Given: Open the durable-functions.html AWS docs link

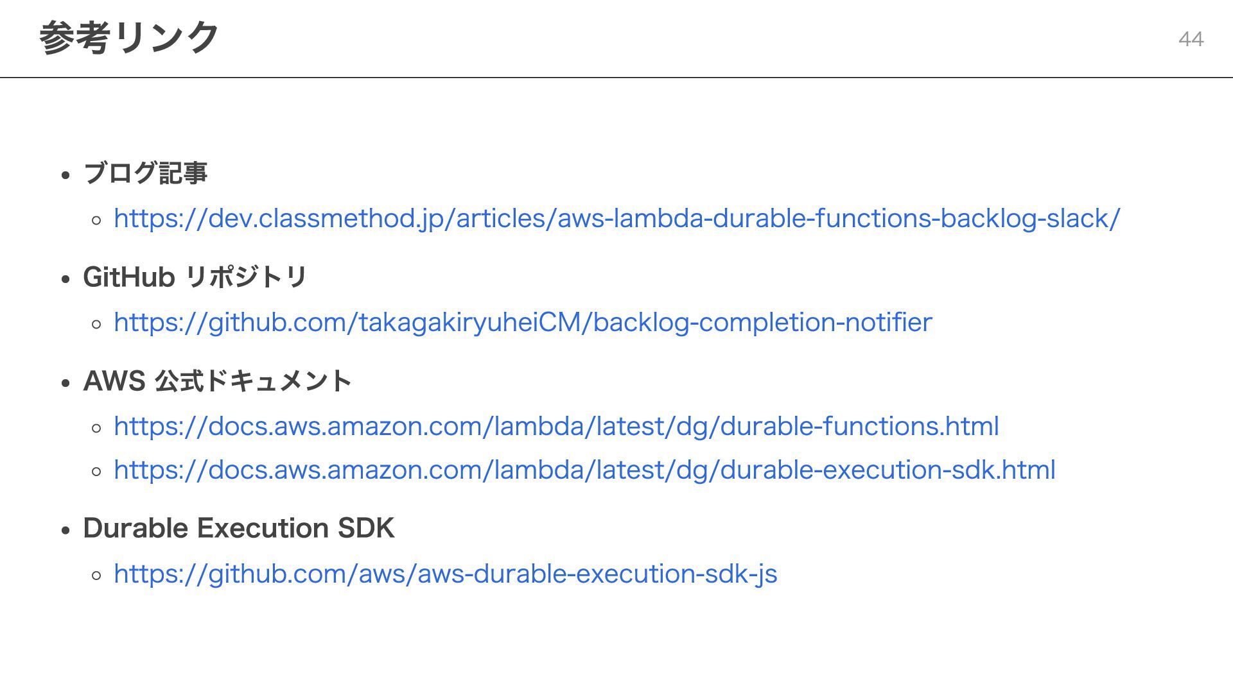Looking at the screenshot, I should (556, 427).
